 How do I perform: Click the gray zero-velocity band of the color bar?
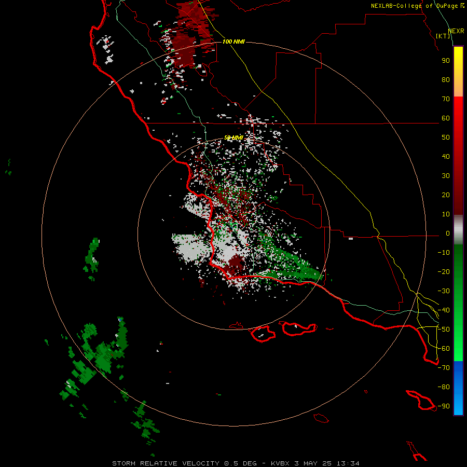(458, 230)
